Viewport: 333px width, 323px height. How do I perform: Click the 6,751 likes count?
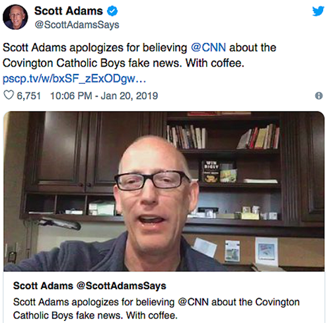[x=28, y=96]
